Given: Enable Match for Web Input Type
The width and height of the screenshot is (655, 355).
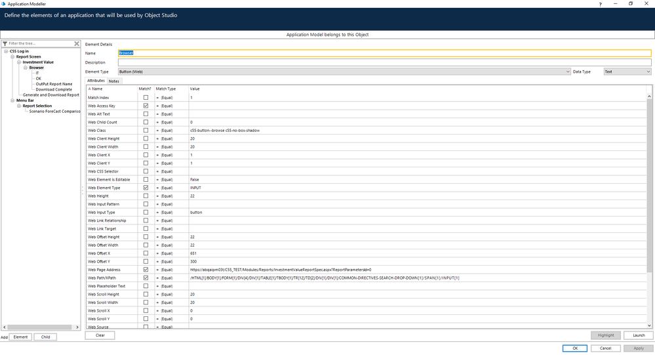Looking at the screenshot, I should [x=146, y=213].
